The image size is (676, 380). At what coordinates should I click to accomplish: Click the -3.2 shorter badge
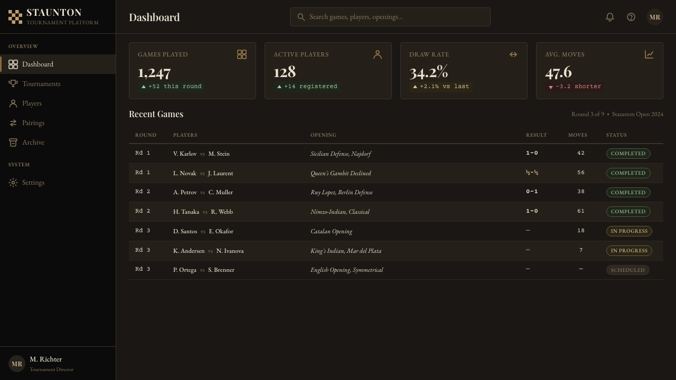[575, 87]
